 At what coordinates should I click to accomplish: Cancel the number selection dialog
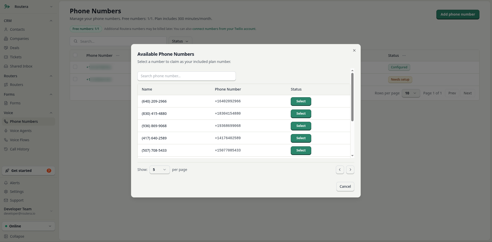[x=345, y=186]
